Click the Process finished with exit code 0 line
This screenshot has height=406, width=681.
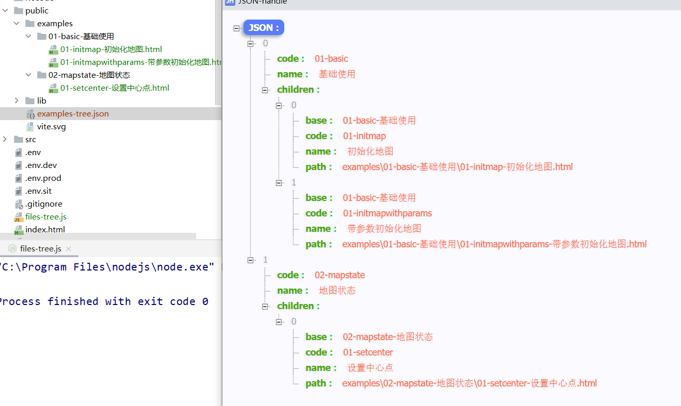tap(103, 301)
